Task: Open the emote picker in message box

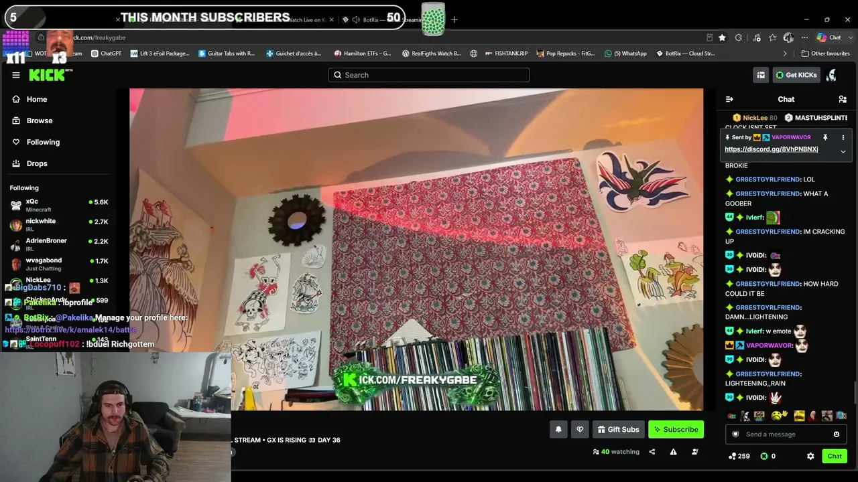Action: [x=837, y=434]
